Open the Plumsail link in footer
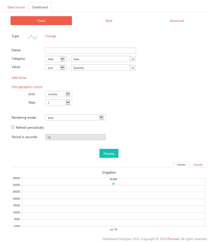 point(173,239)
